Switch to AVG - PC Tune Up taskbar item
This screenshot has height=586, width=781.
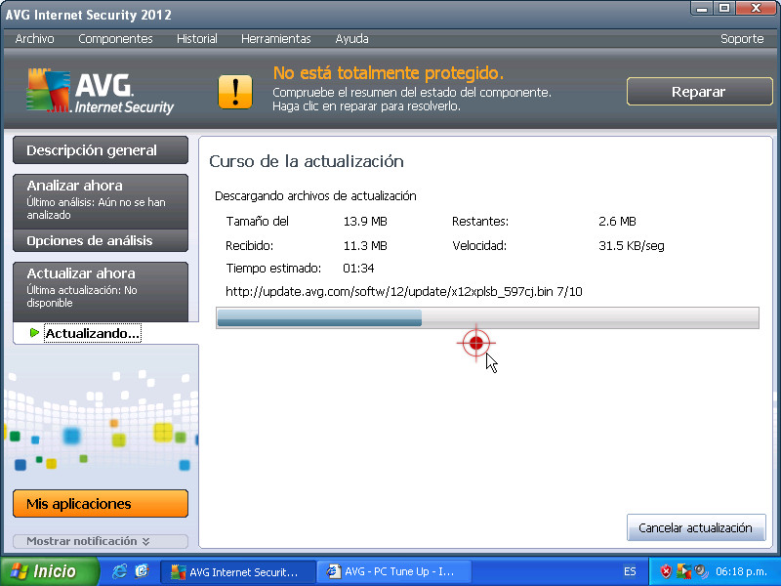(393, 571)
